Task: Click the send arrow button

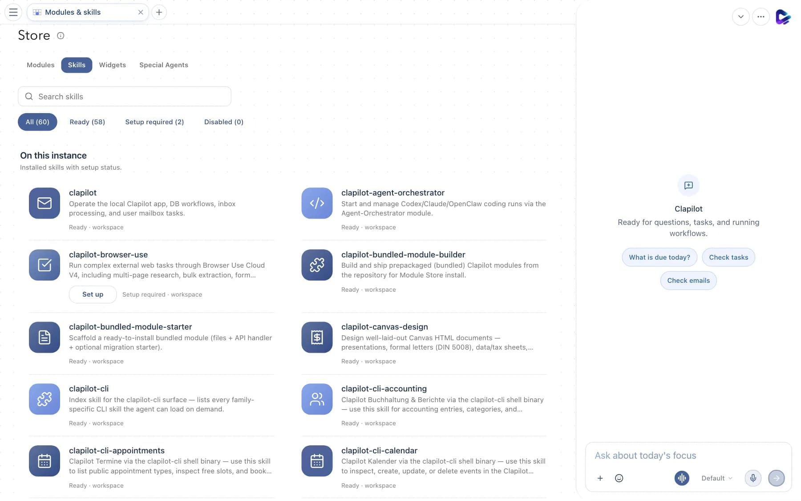Action: coord(777,478)
